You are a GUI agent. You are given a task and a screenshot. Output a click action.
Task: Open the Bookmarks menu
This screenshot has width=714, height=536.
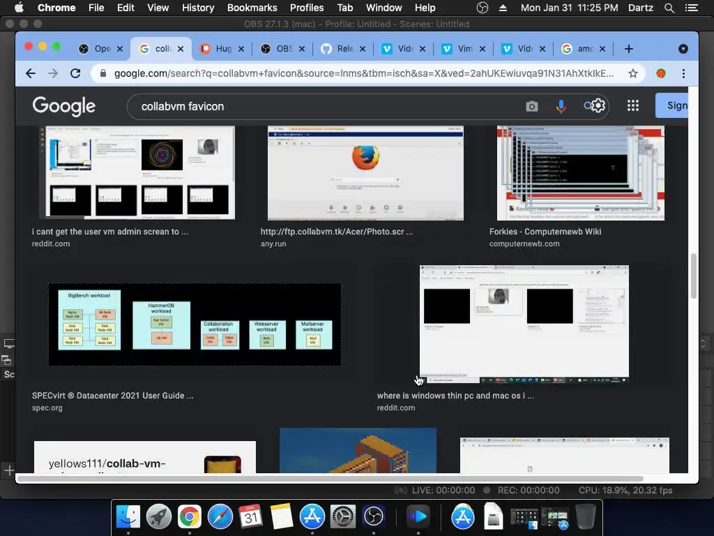(x=252, y=8)
